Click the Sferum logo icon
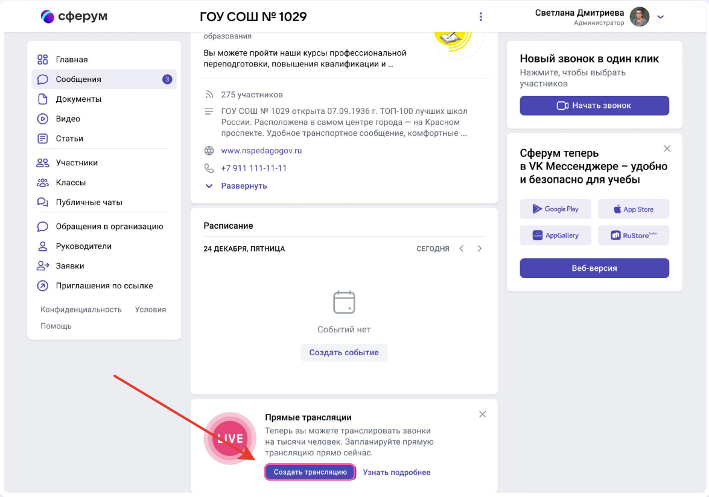 point(48,16)
